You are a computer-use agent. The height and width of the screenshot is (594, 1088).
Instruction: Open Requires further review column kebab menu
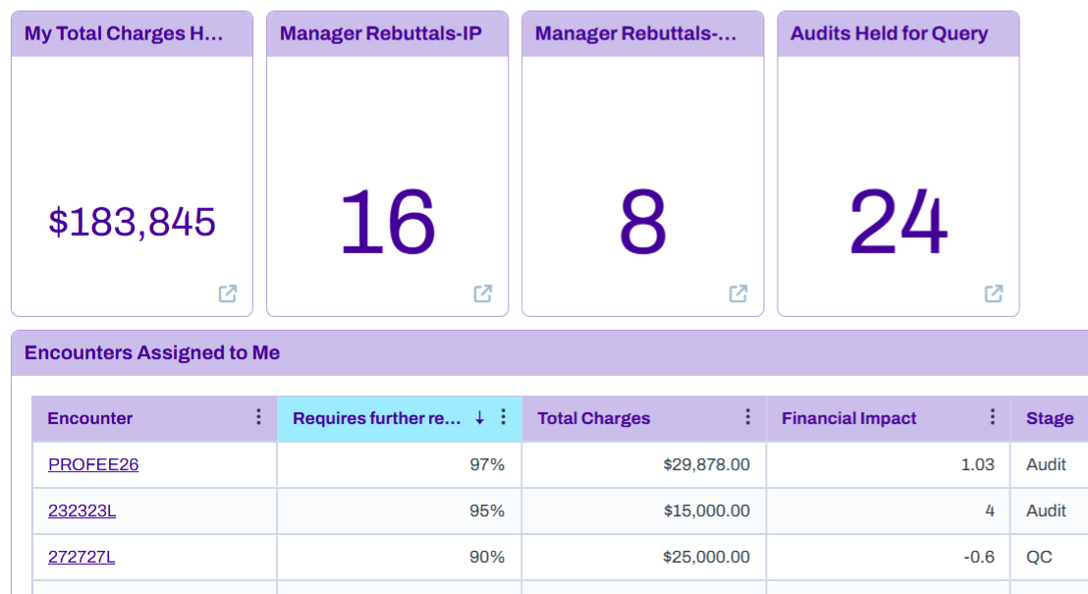coord(503,417)
